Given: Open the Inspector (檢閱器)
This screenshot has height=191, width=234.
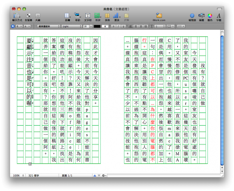Looking at the screenshot, I should click(192, 17).
